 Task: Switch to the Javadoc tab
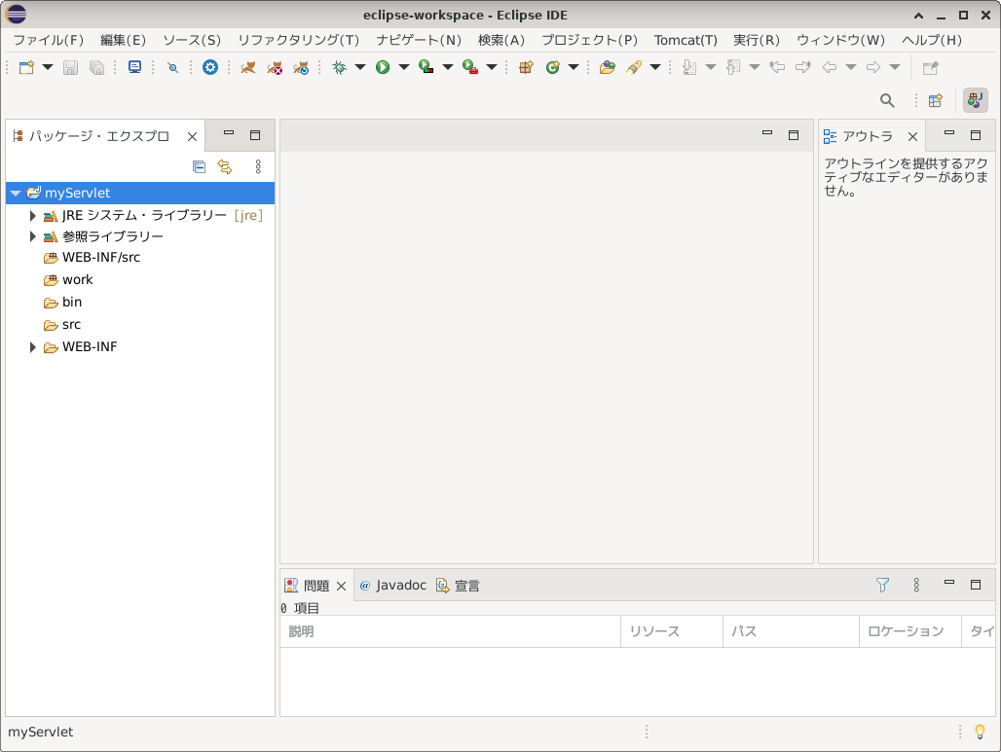393,585
